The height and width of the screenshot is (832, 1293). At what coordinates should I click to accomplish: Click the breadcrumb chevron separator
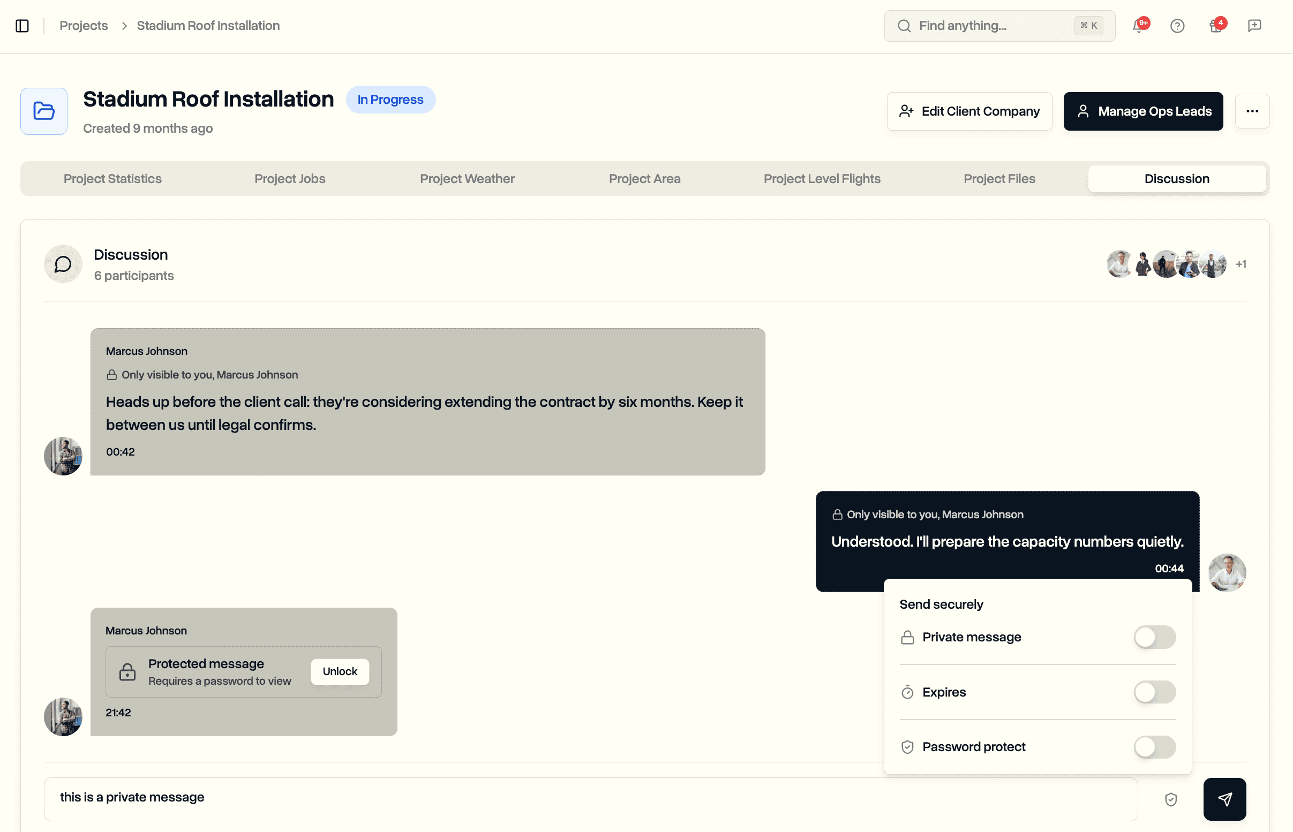[124, 26]
